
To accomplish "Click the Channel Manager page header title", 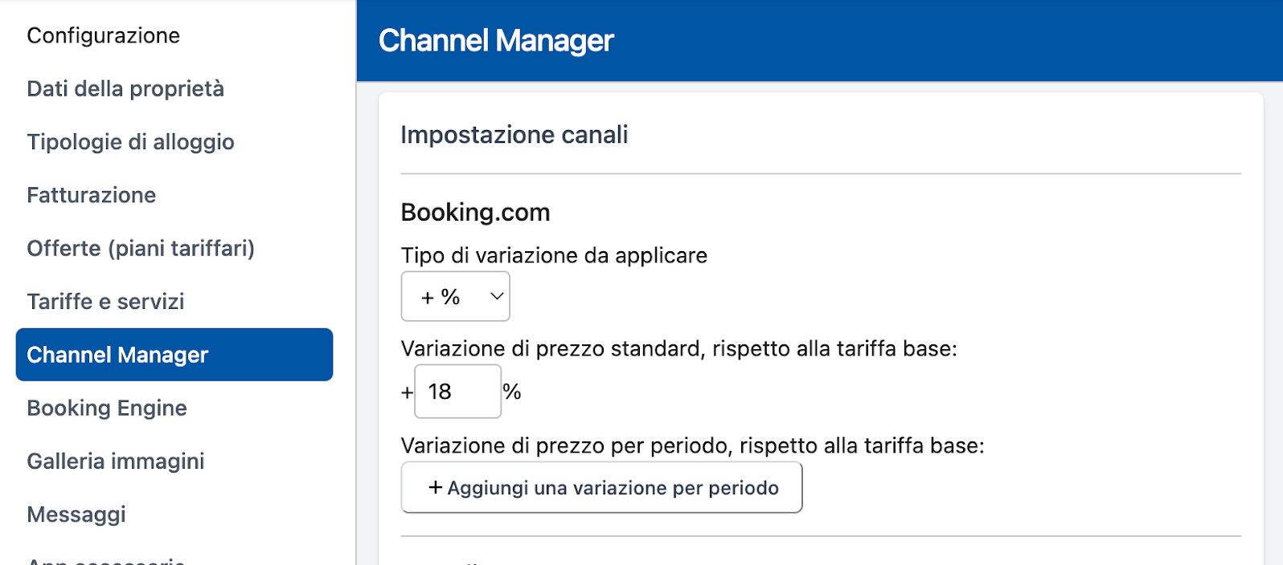I will [x=496, y=41].
